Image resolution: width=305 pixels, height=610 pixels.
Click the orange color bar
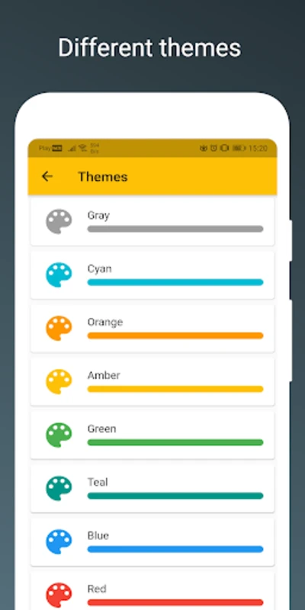175,335
